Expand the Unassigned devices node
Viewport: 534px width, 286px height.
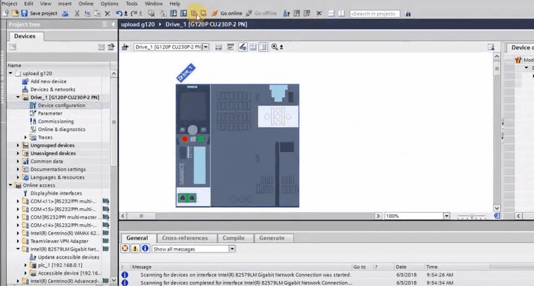pos(18,153)
